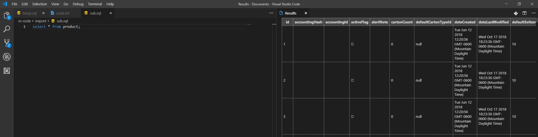Click the accountingHash column header
538x137 pixels.
coord(308,22)
